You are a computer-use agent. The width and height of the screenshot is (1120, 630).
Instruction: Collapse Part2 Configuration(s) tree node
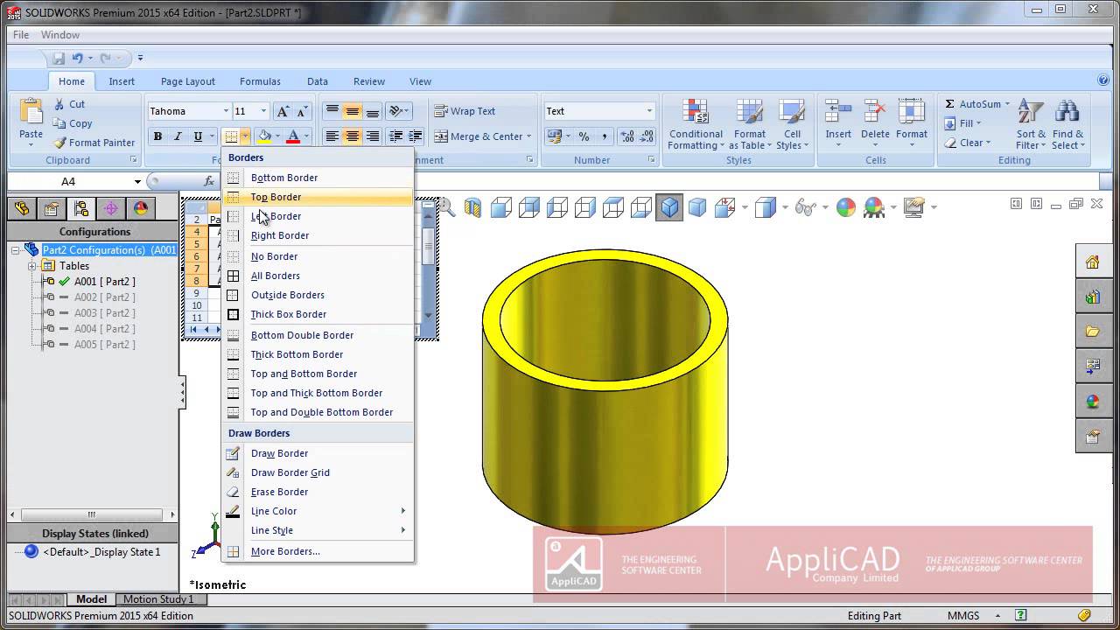pos(15,250)
